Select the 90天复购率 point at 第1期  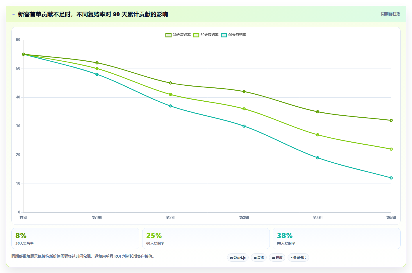(x=97, y=74)
